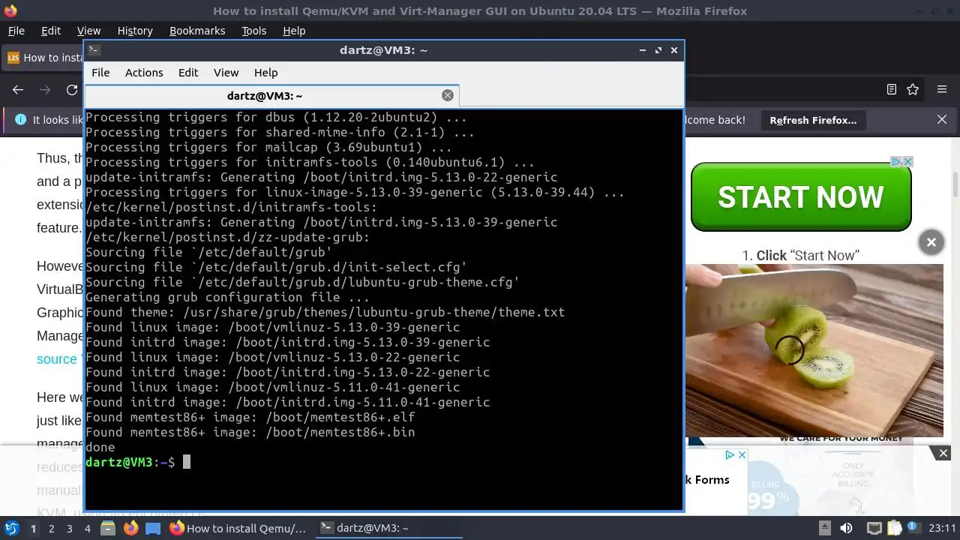Open the terminal Actions menu

[144, 73]
